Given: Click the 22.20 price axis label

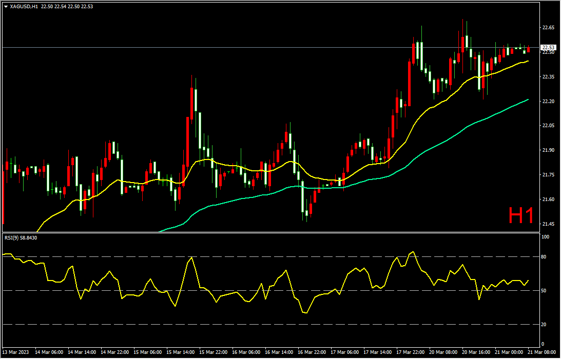Looking at the screenshot, I should tap(549, 101).
